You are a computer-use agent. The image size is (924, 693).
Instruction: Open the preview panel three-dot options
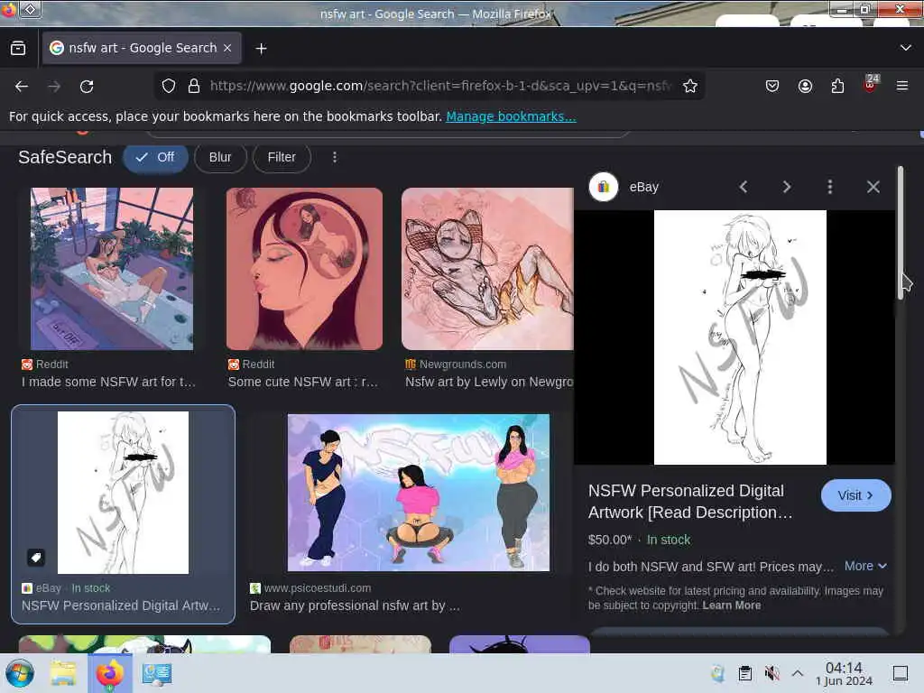(830, 187)
